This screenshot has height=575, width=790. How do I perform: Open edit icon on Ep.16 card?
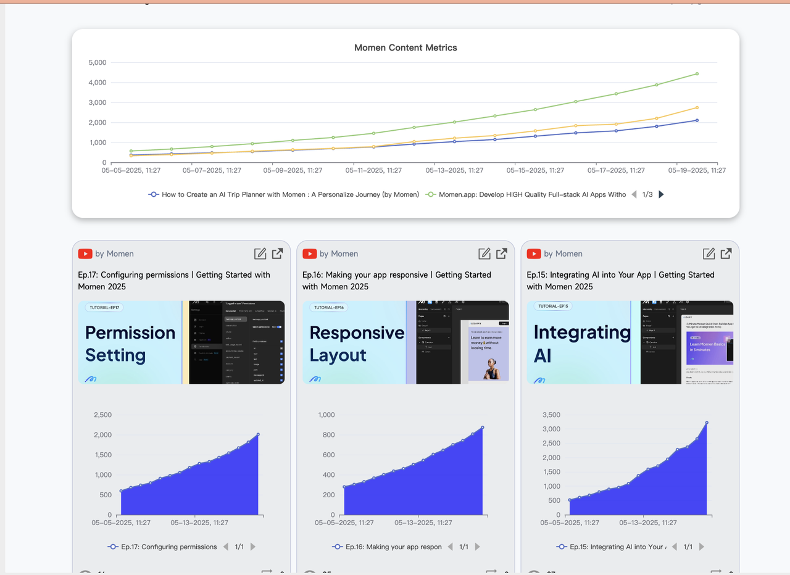click(x=484, y=254)
